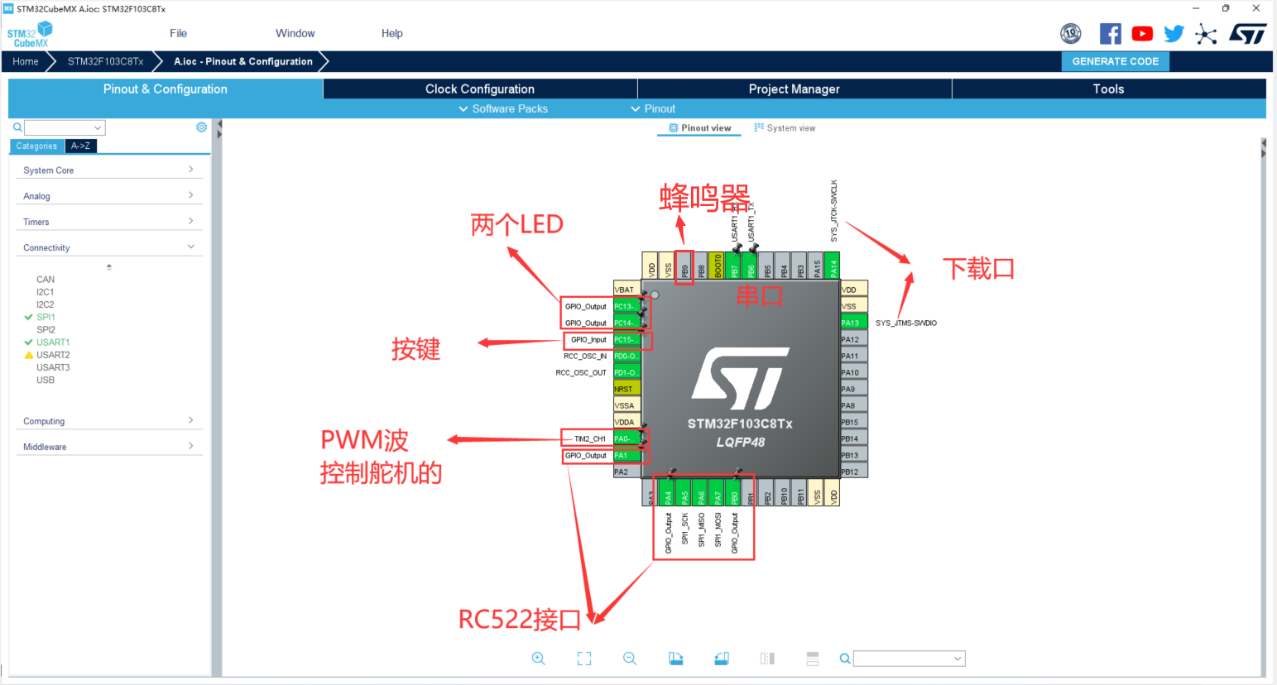1277x685 pixels.
Task: Open the pin search combo box at bottom
Action: tap(909, 659)
